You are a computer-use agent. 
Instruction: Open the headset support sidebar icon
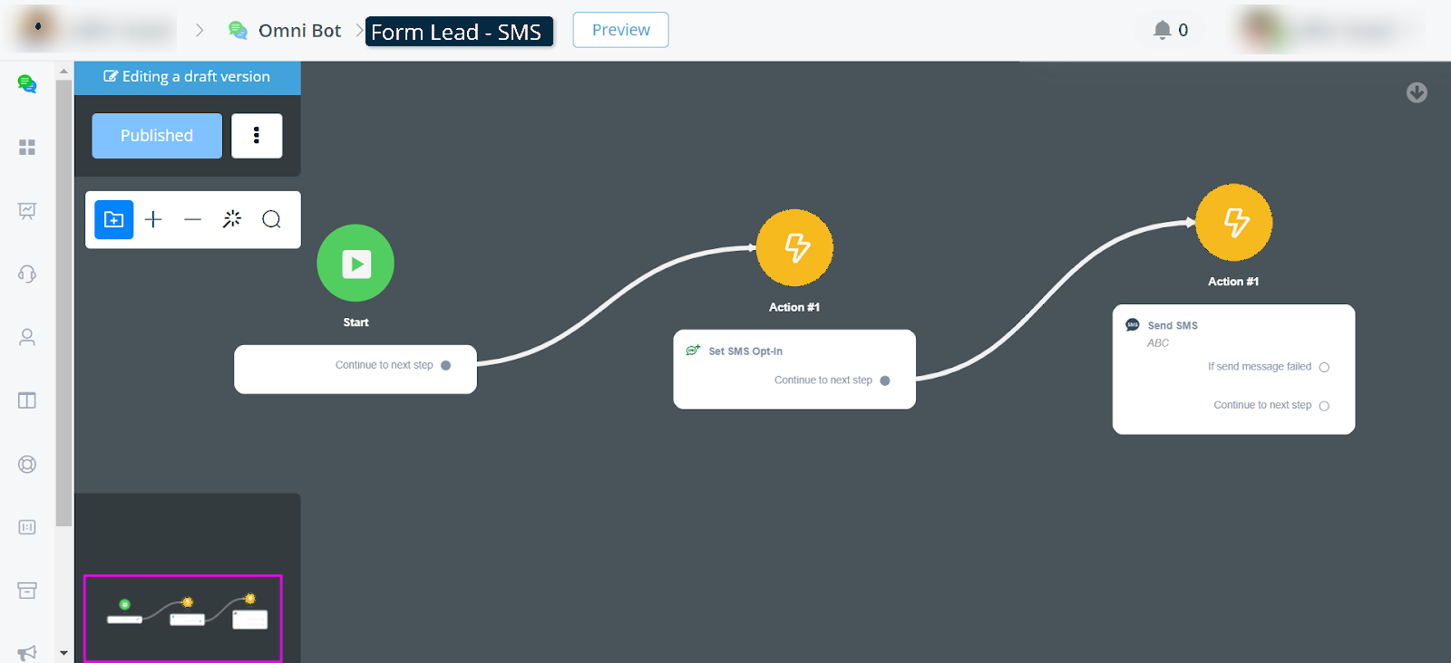[27, 274]
